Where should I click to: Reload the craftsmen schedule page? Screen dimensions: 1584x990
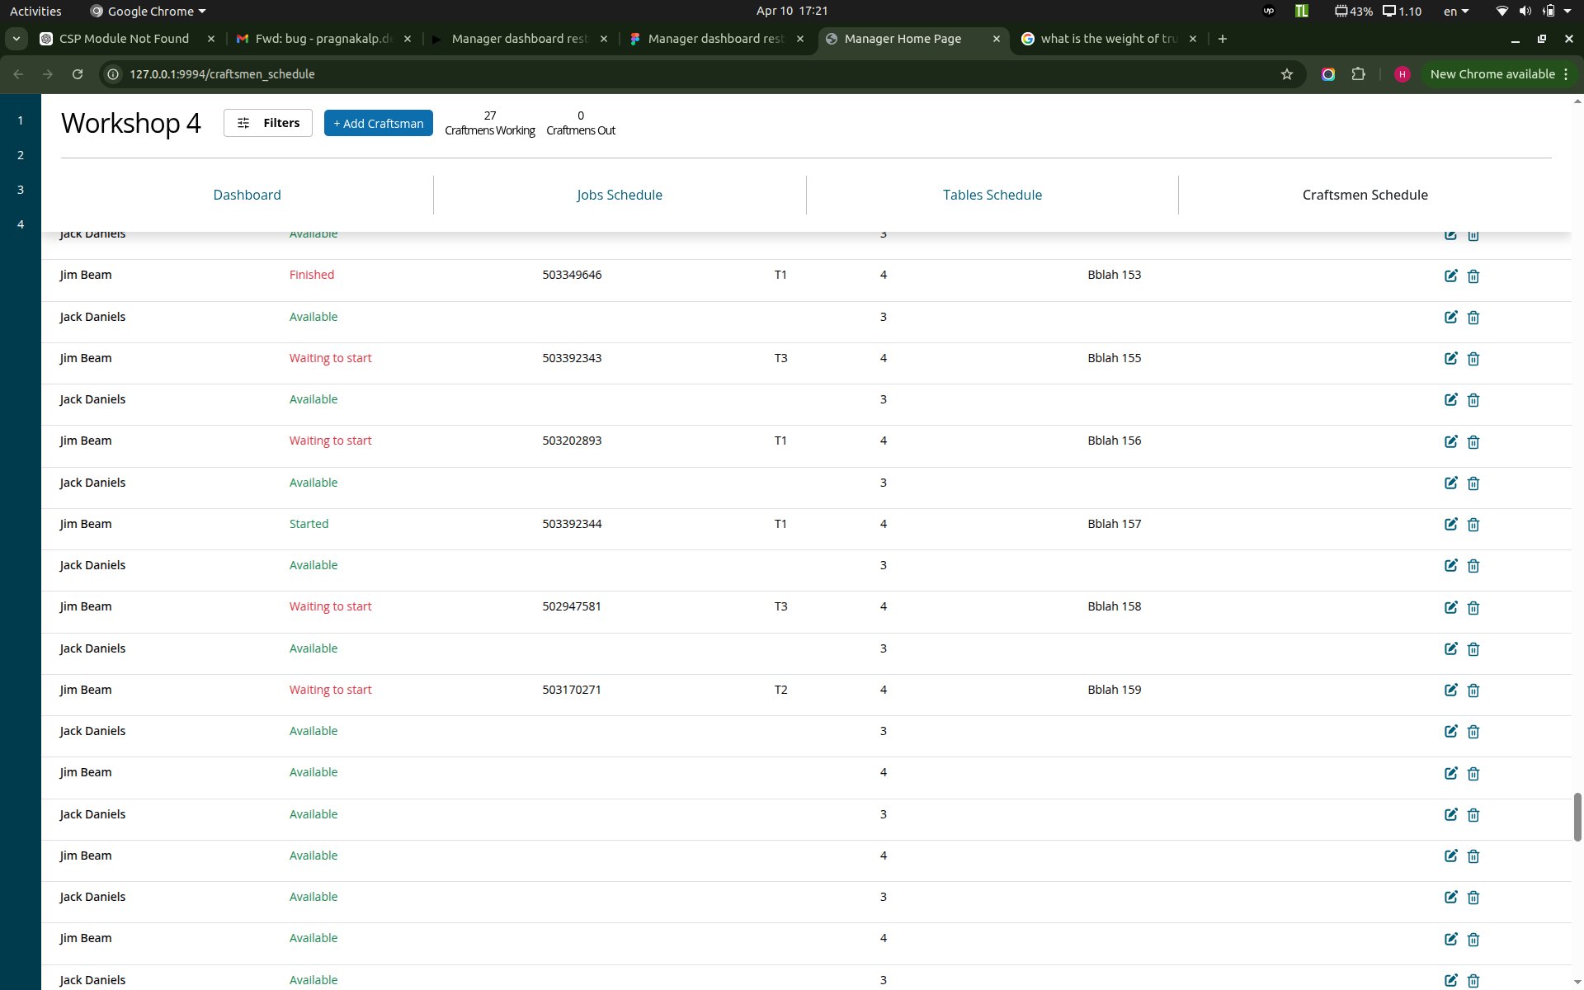pyautogui.click(x=77, y=74)
